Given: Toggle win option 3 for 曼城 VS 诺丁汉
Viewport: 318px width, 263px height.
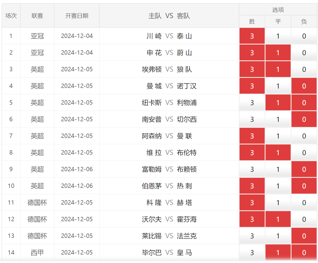Looking at the screenshot, I should (x=252, y=86).
